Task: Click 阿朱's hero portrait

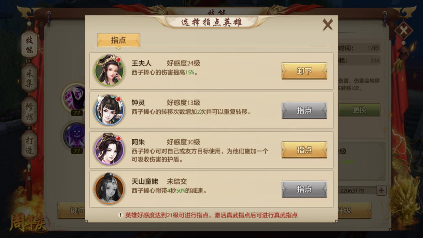Action: click(109, 149)
